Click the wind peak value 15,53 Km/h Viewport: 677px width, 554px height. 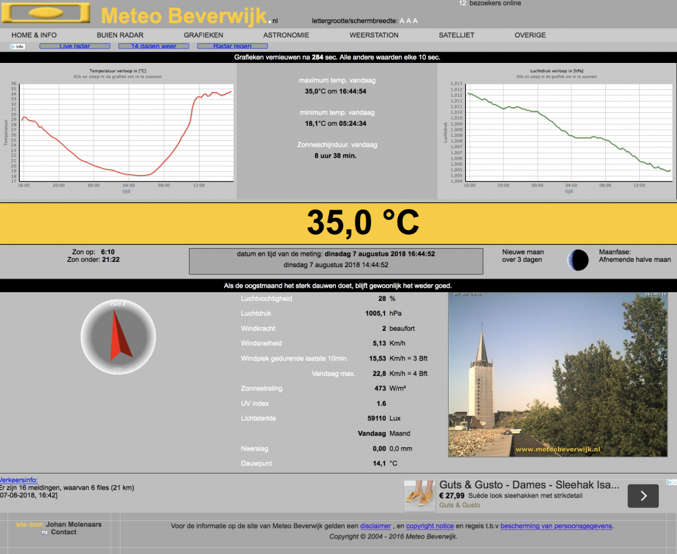tap(398, 359)
